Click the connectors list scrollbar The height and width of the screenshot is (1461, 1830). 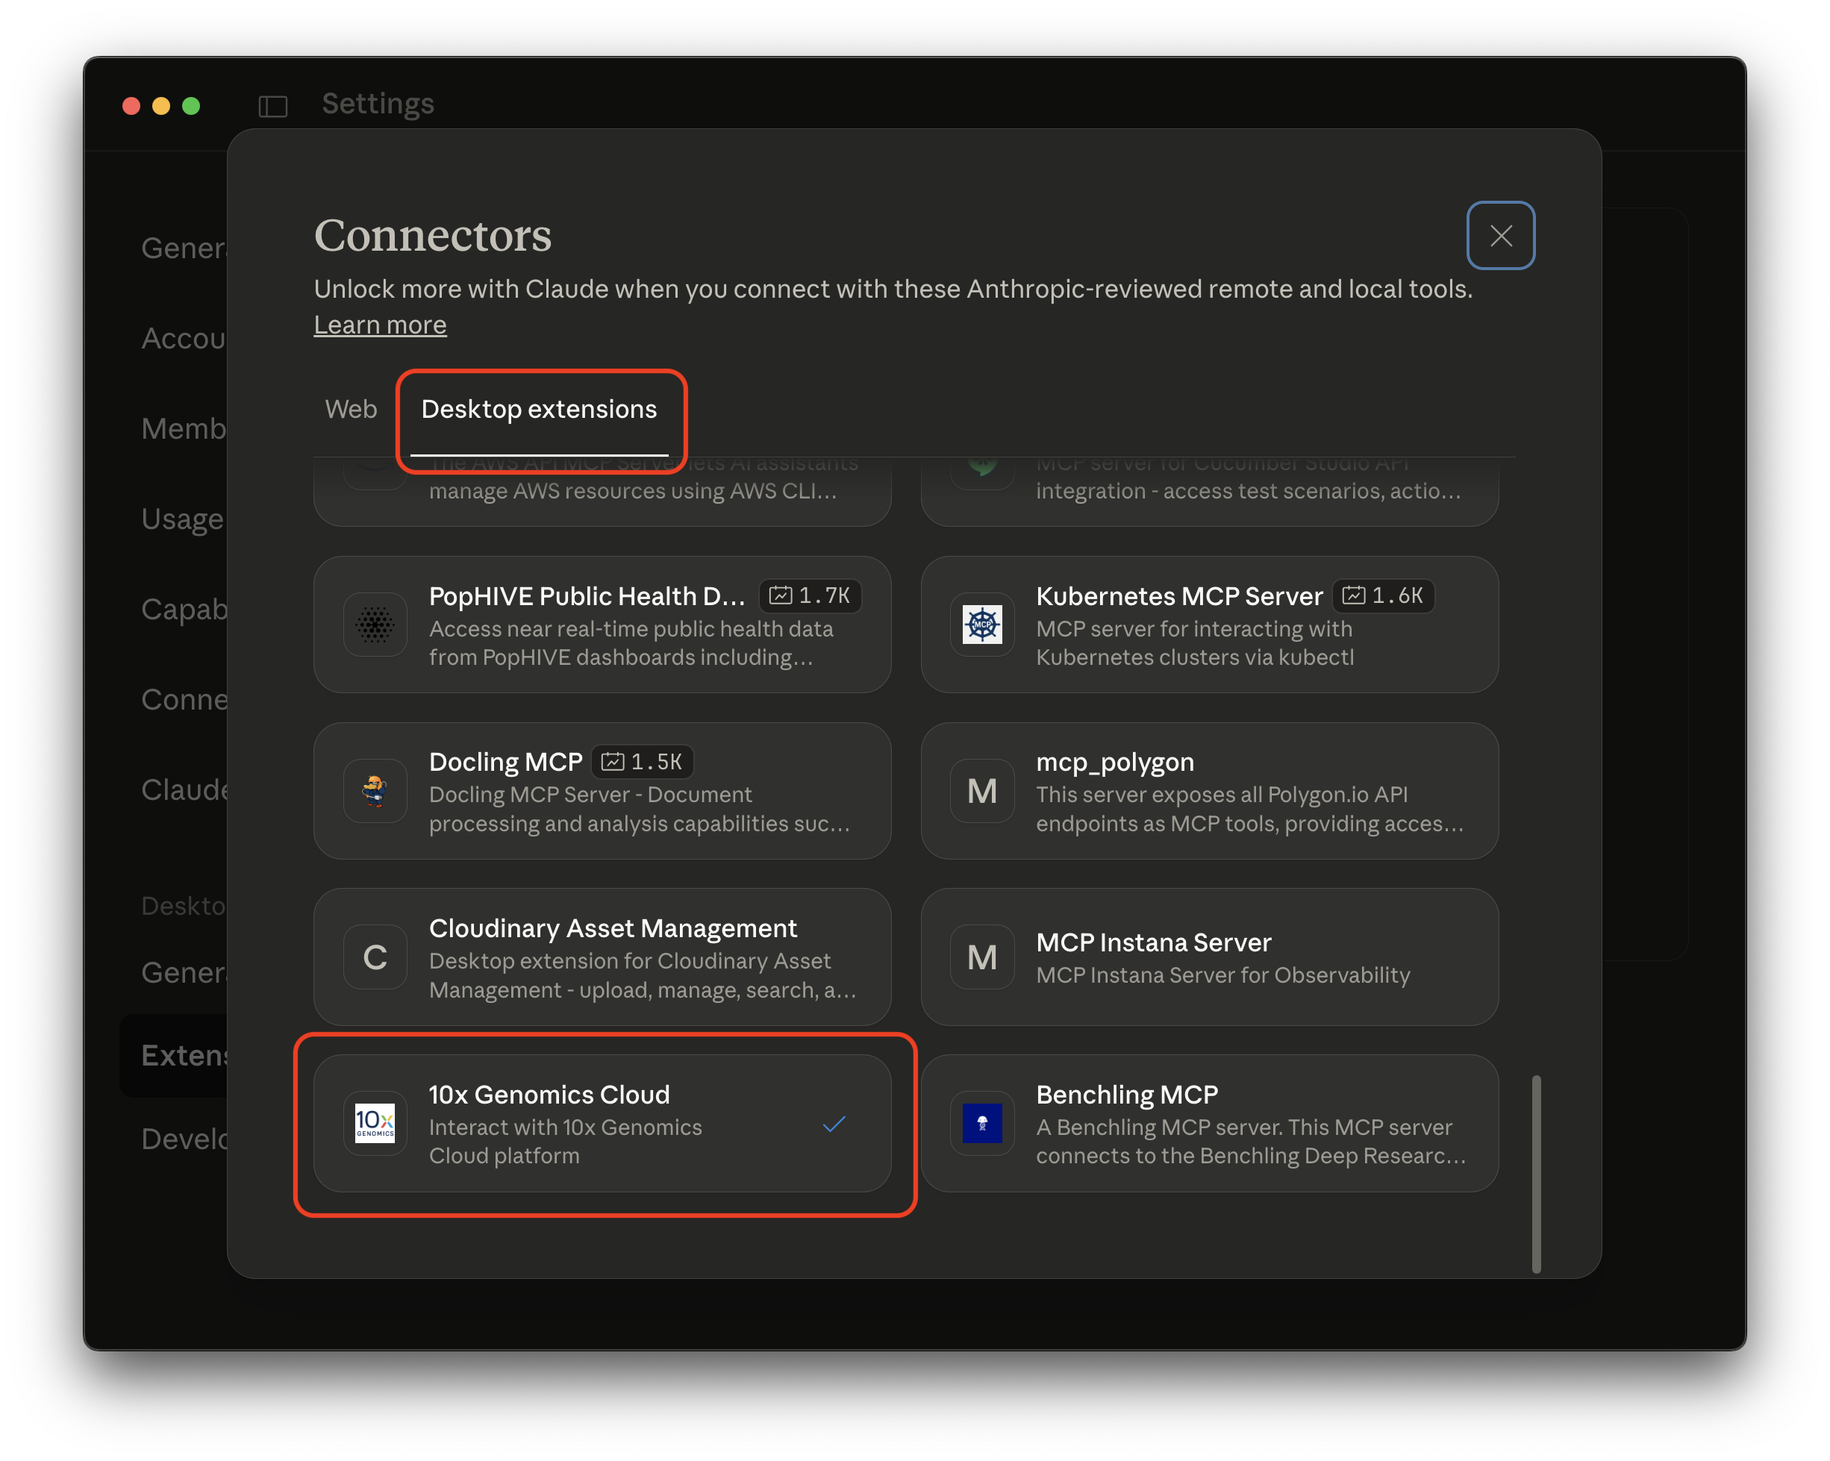point(1536,1174)
